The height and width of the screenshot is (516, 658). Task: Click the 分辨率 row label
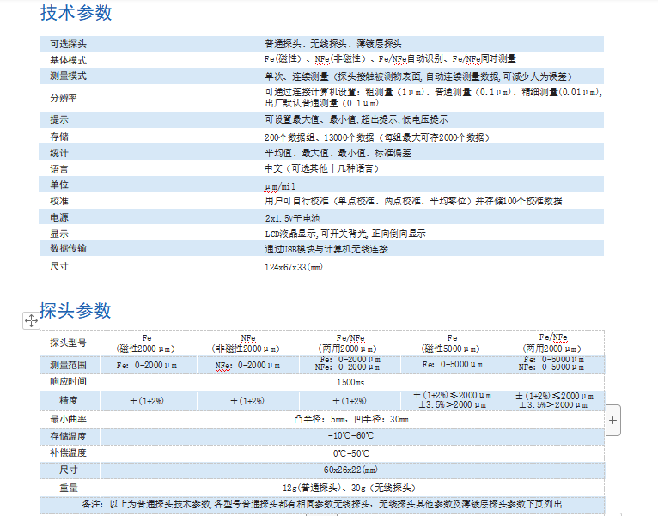tap(64, 97)
